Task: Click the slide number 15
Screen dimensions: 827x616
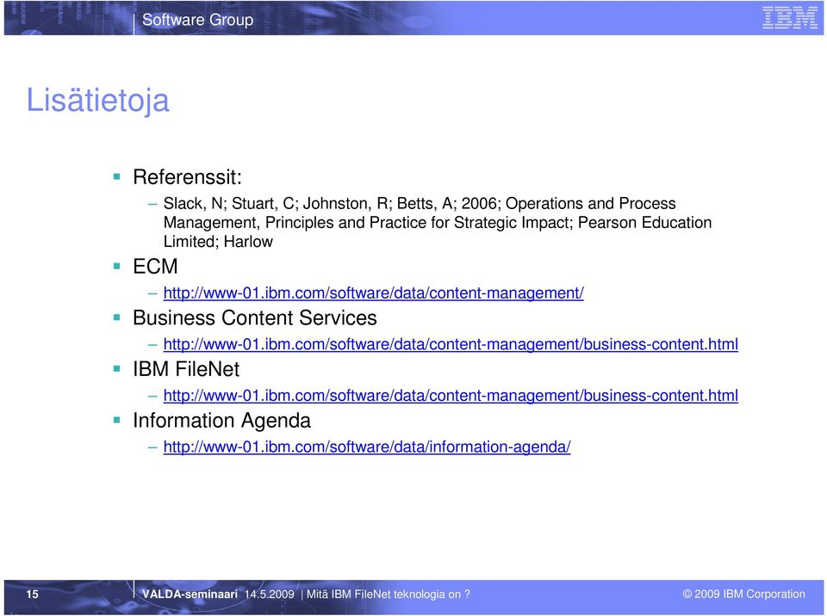Action: (32, 594)
